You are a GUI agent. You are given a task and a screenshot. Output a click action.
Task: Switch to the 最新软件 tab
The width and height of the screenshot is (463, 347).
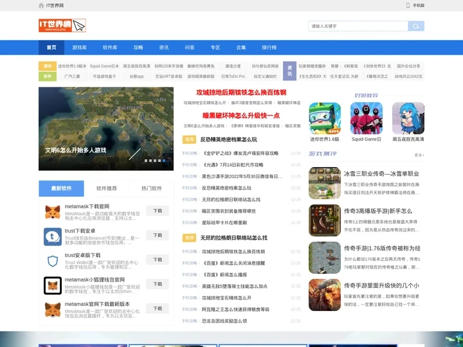click(62, 188)
